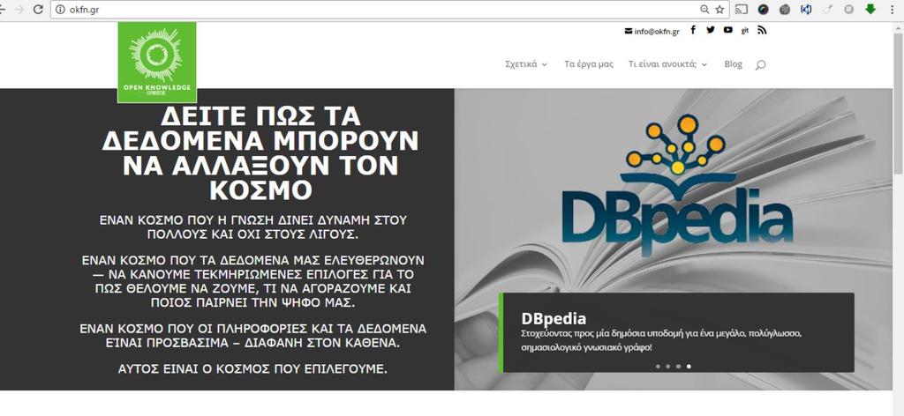Reload the okfn.gr page
The image size is (904, 416).
coord(38,9)
